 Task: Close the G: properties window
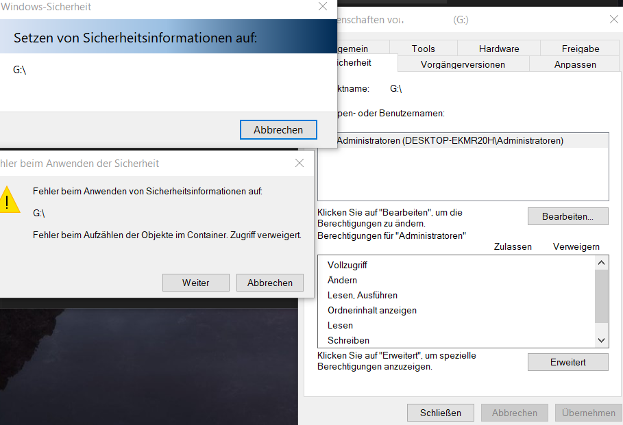tap(613, 19)
